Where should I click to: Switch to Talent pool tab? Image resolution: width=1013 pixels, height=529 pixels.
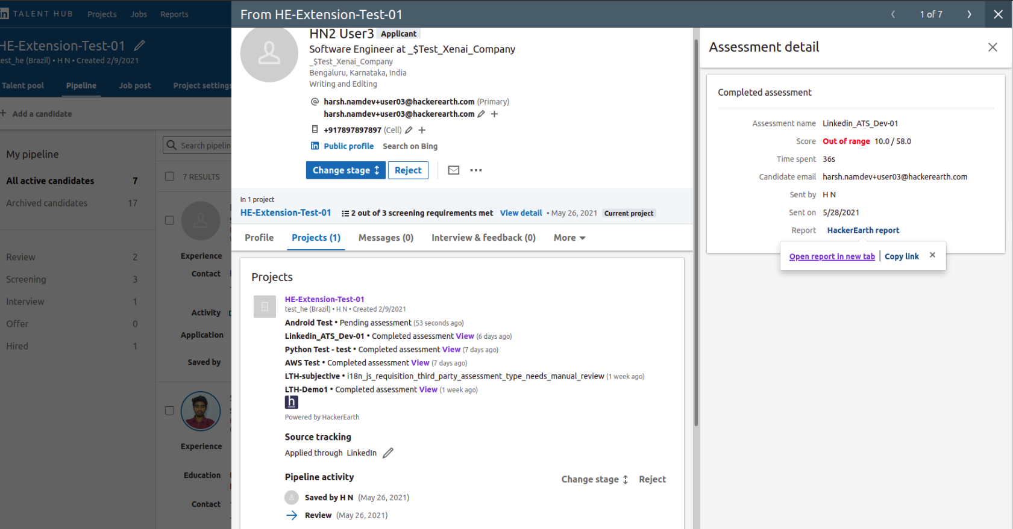(x=22, y=85)
